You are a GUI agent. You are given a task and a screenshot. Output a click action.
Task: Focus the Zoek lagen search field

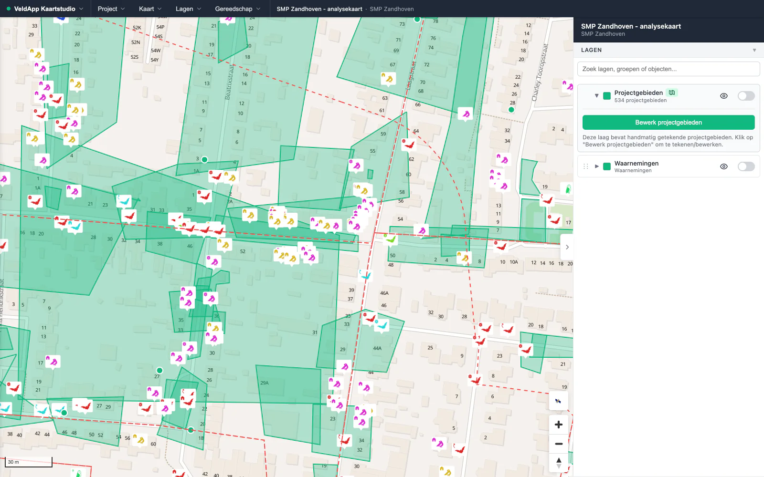[x=668, y=69]
